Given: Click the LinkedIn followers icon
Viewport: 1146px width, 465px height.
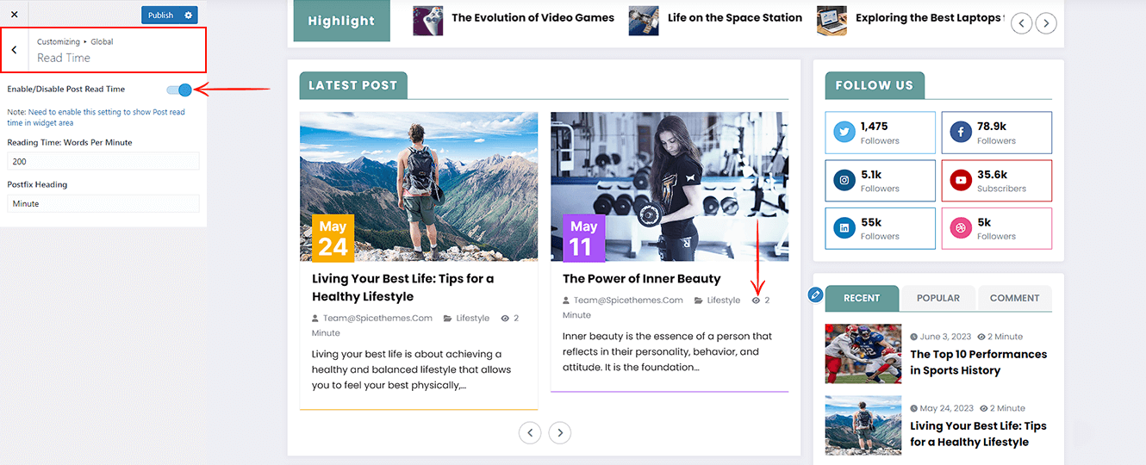Looking at the screenshot, I should pos(844,228).
